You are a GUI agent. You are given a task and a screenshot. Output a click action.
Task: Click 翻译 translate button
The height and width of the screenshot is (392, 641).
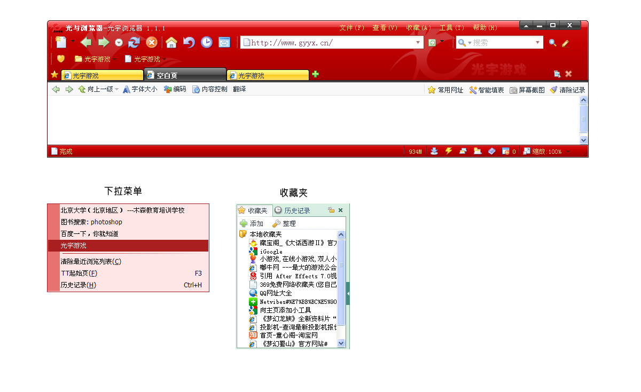239,90
